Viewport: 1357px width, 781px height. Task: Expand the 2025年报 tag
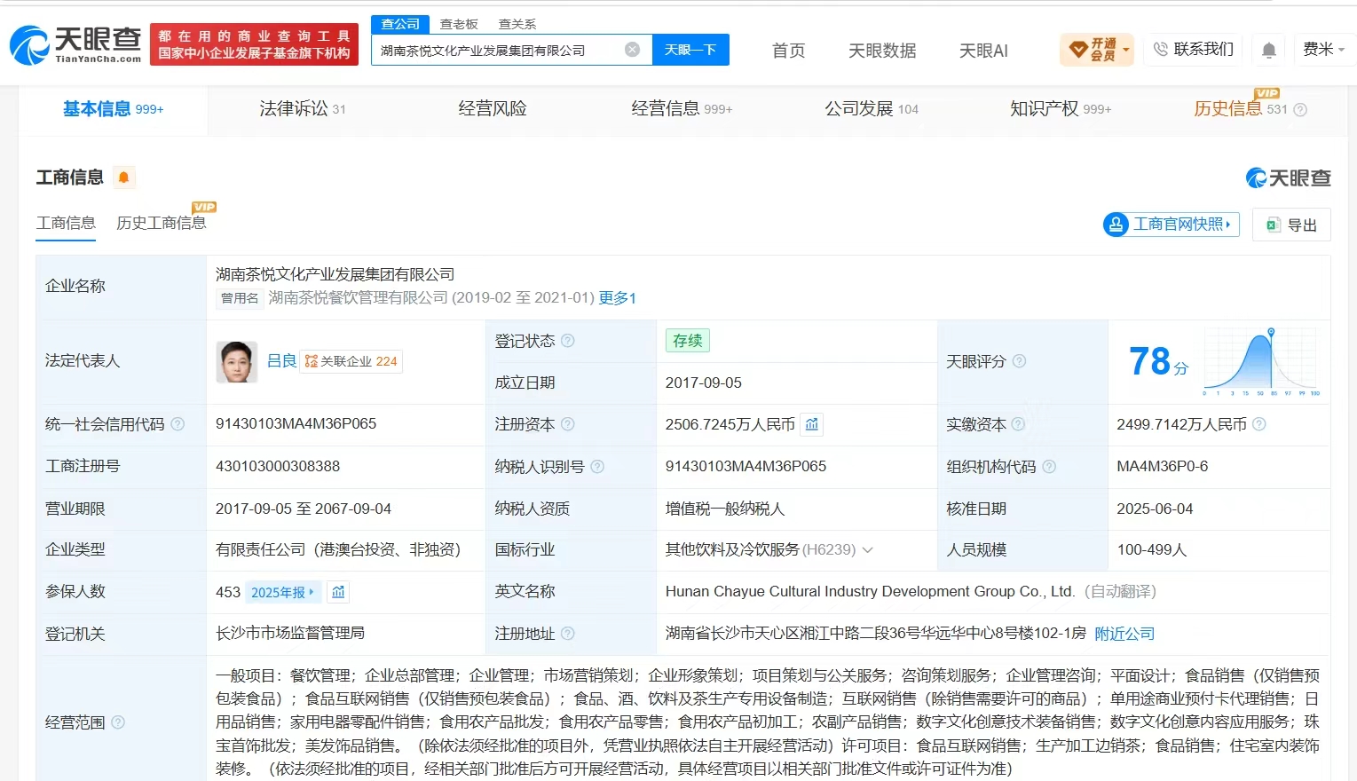coord(282,592)
